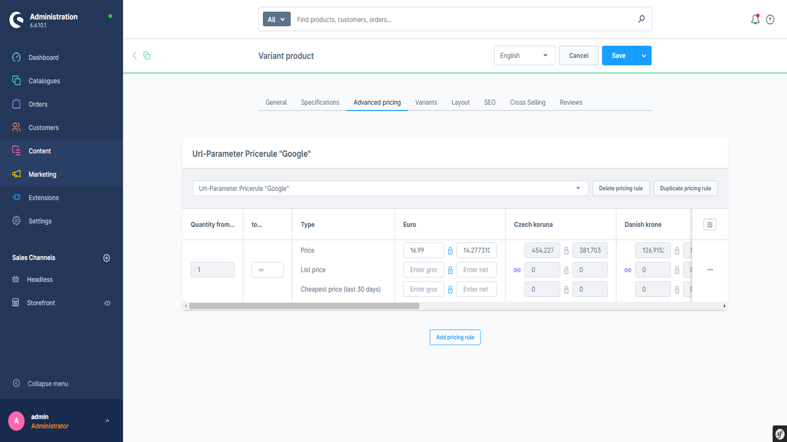The image size is (787, 442).
Task: Toggle the Euro List price lock
Action: click(x=450, y=270)
